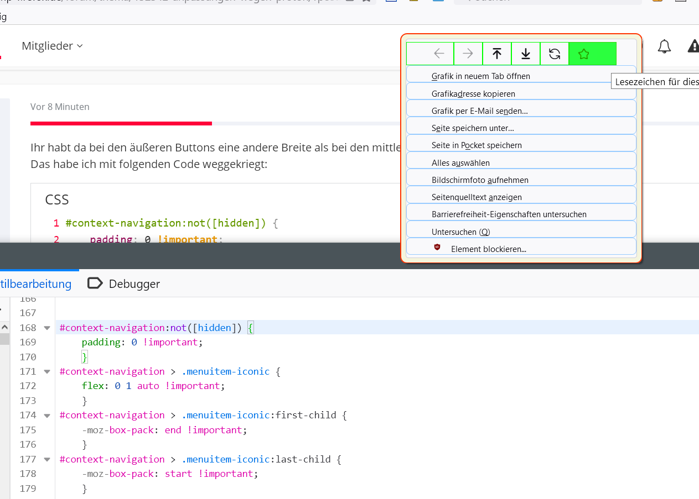Reload the page via context menu icon
The height and width of the screenshot is (499, 699).
(x=554, y=54)
